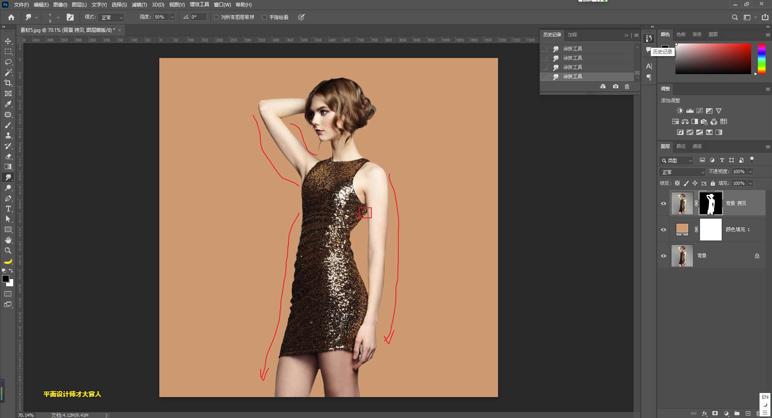Viewport: 772px width, 418px height.
Task: Select the Zoom tool in toolbar
Action: [x=8, y=250]
